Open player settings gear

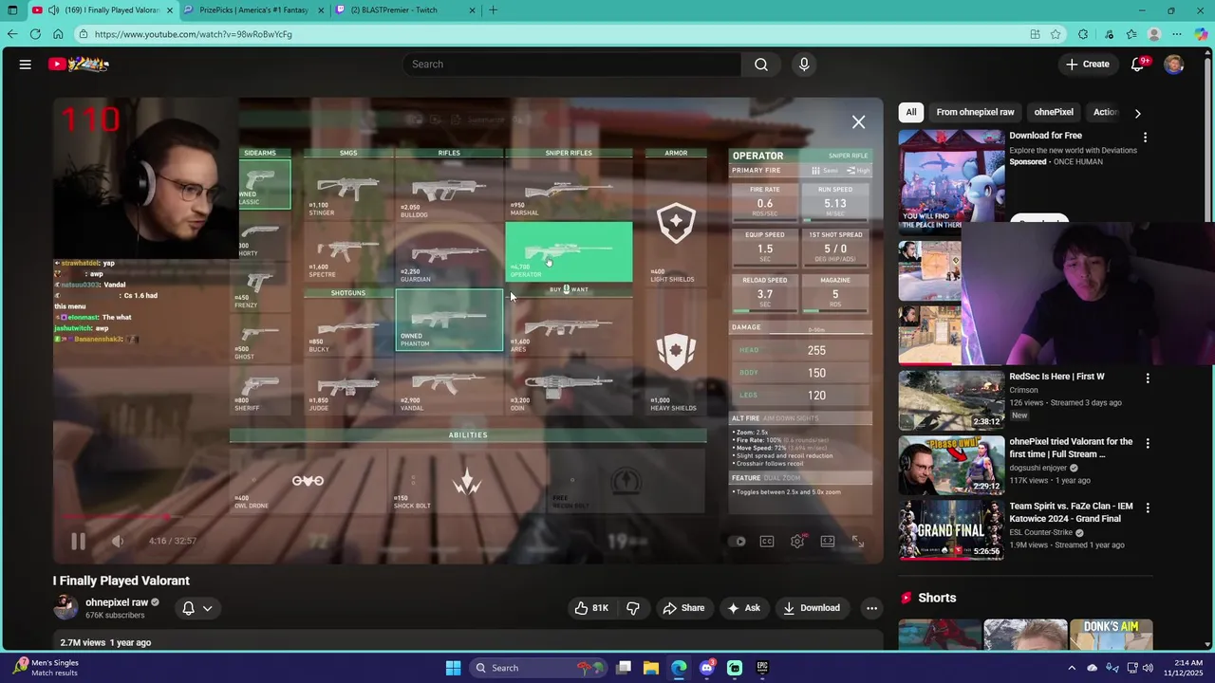tap(797, 541)
